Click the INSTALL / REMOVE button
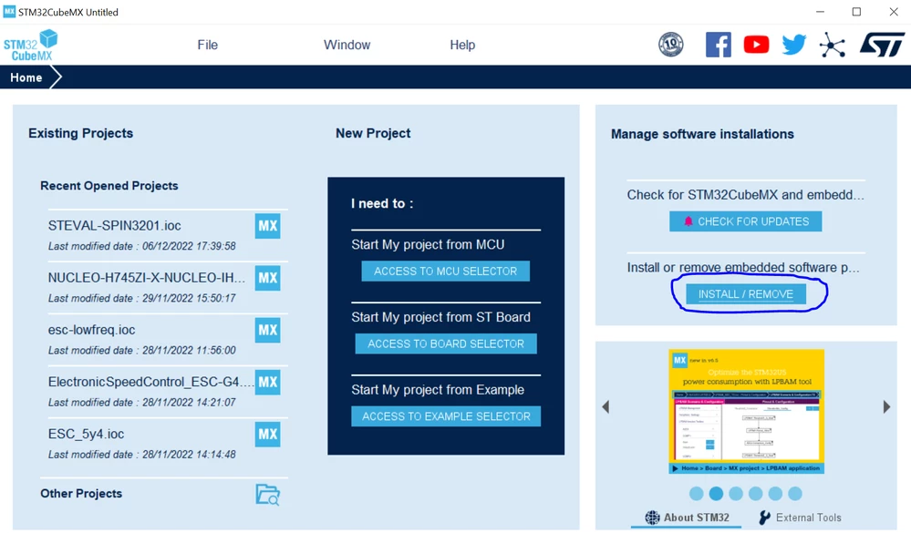The image size is (911, 533). [x=746, y=293]
